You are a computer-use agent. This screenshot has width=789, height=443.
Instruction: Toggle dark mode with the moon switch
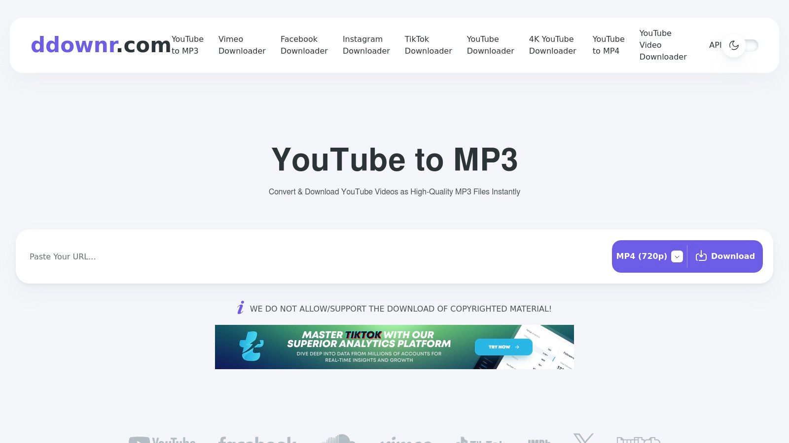pos(740,45)
